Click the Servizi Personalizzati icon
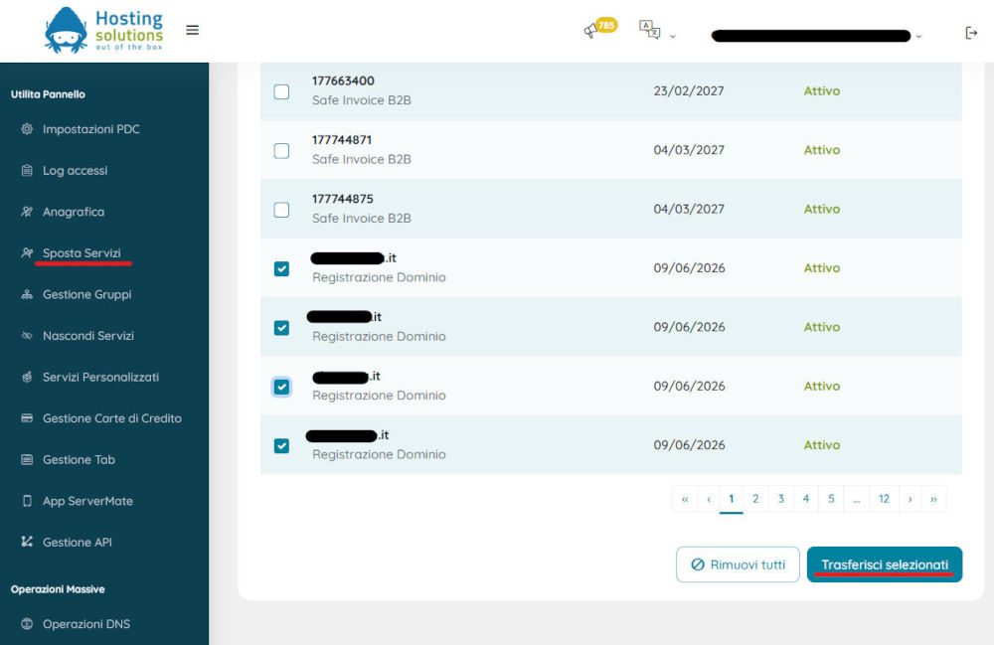Screen dimensions: 994x645 click(27, 377)
